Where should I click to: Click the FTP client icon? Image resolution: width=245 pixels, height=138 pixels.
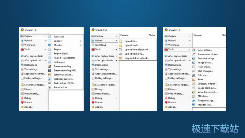193,96
